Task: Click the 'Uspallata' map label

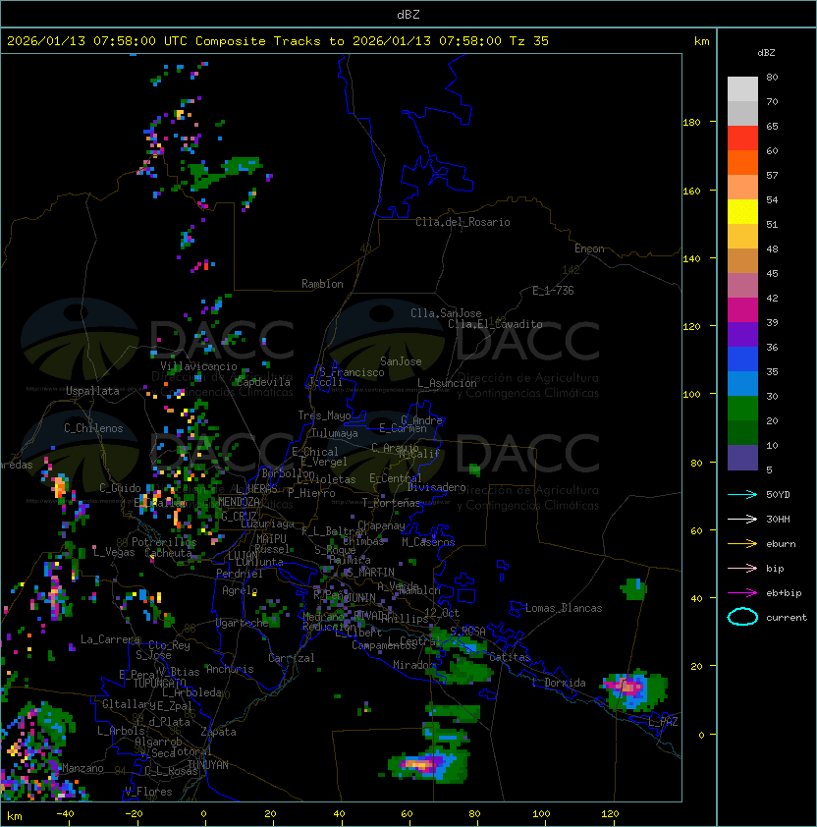Action: point(92,391)
